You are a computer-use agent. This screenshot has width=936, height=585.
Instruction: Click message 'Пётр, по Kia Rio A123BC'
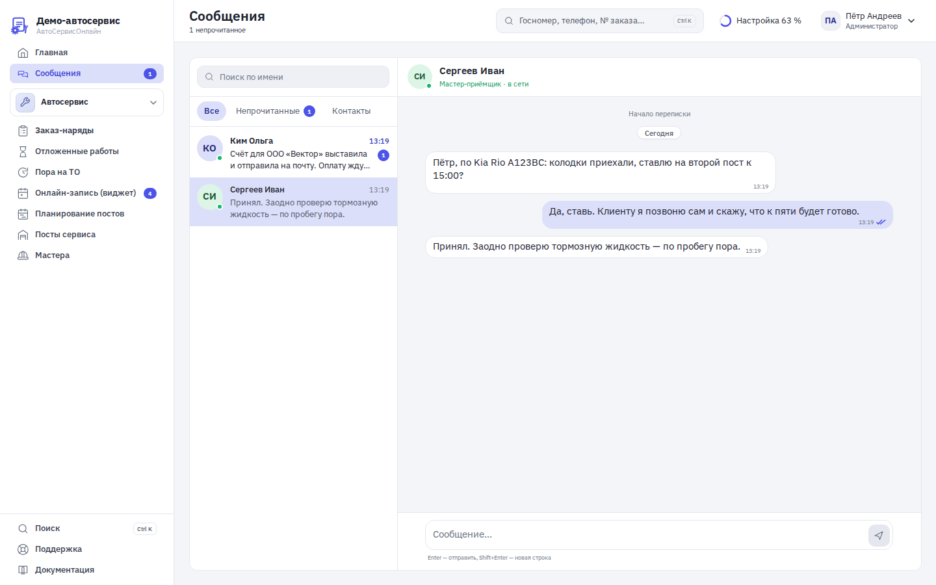[601, 172]
